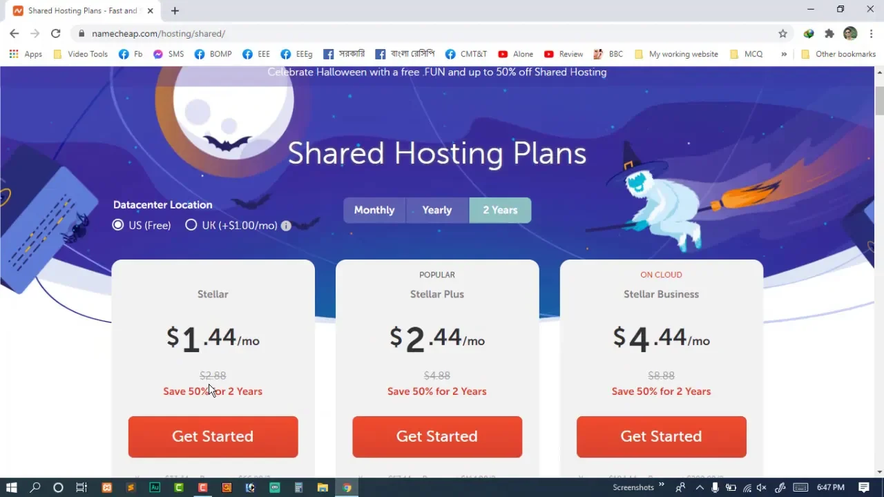This screenshot has width=884, height=497.
Task: Switch billing period to Monthly
Action: (x=374, y=210)
